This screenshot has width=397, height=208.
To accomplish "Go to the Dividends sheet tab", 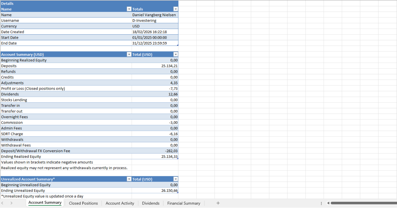I will click(x=151, y=203).
